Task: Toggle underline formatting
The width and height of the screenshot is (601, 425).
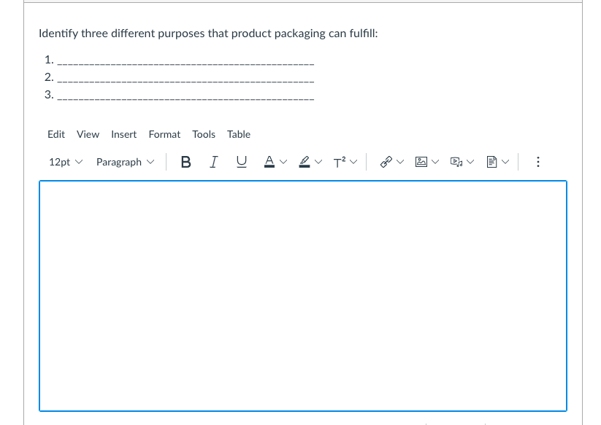Action: (241, 162)
